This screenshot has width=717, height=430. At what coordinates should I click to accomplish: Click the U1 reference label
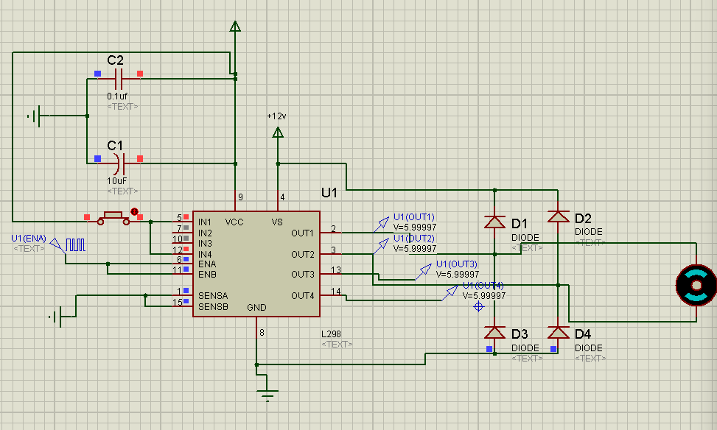click(x=329, y=193)
